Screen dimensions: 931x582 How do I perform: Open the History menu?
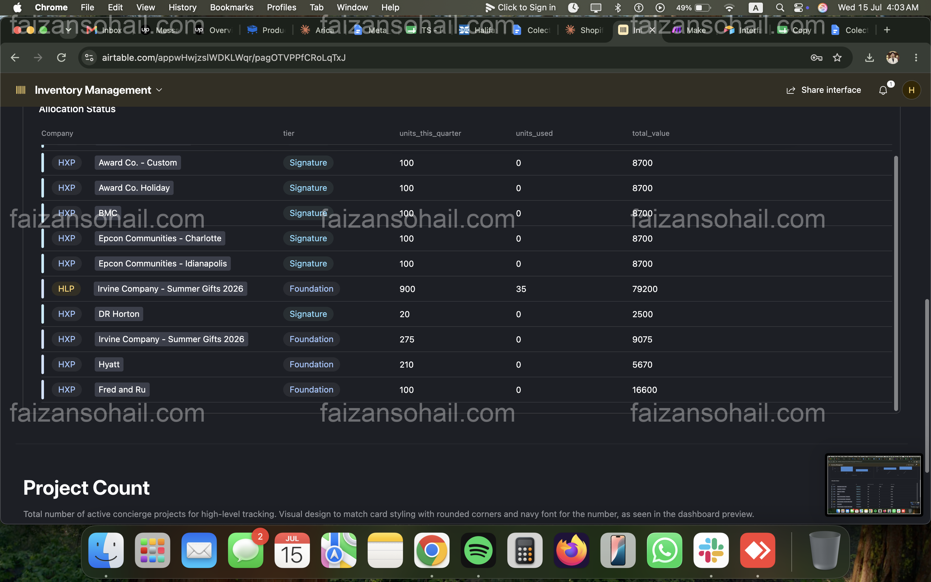[182, 7]
